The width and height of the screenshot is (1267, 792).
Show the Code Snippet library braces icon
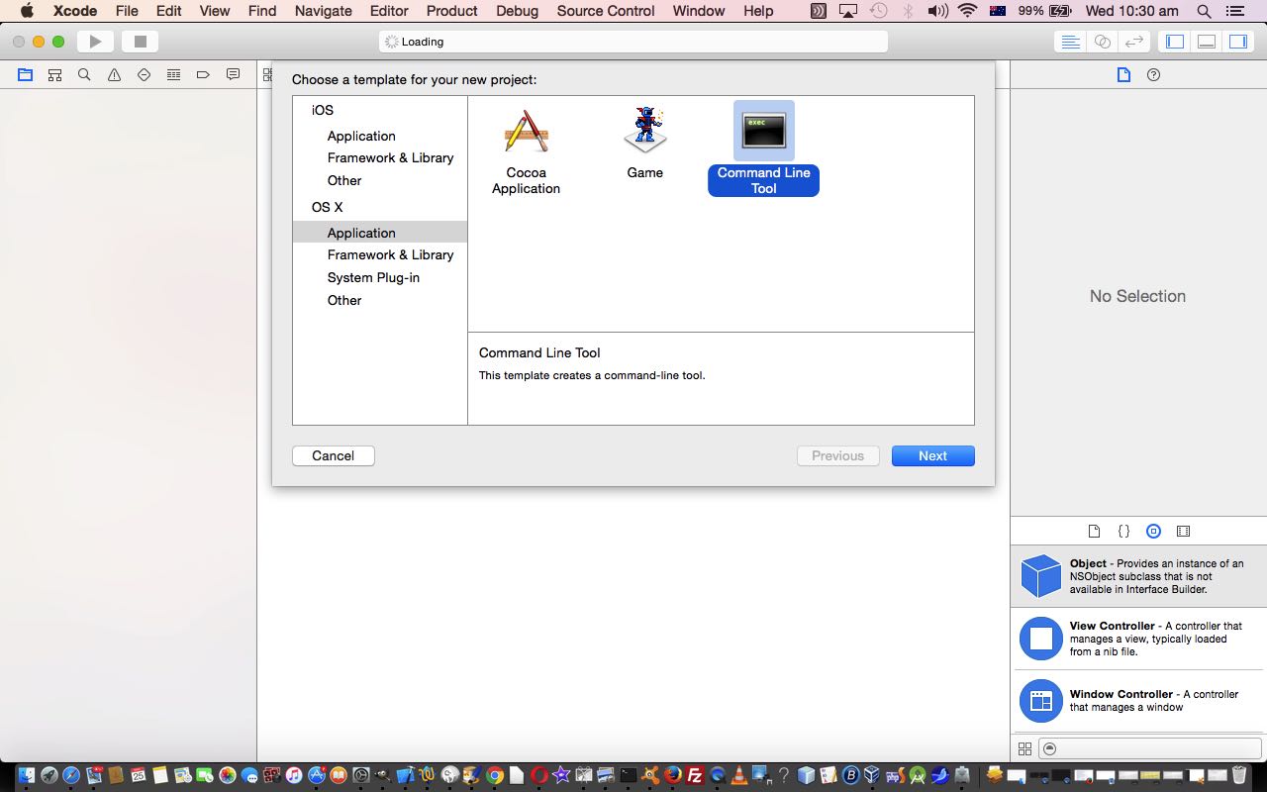(x=1123, y=531)
